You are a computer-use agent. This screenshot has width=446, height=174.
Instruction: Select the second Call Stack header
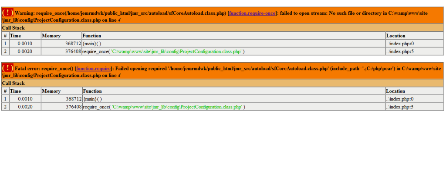(x=223, y=84)
